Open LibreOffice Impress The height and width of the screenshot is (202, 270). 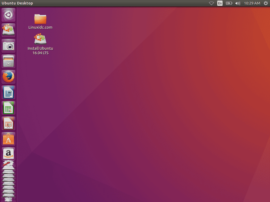pyautogui.click(x=8, y=123)
